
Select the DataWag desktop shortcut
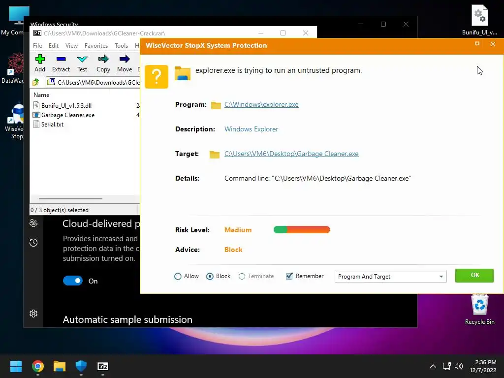click(x=13, y=68)
